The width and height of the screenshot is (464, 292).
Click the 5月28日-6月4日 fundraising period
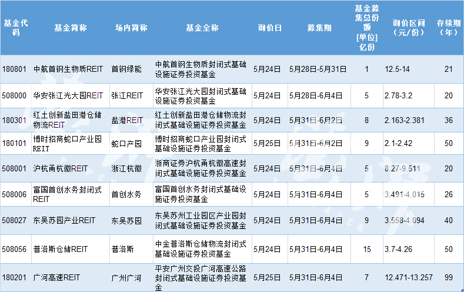316,95
